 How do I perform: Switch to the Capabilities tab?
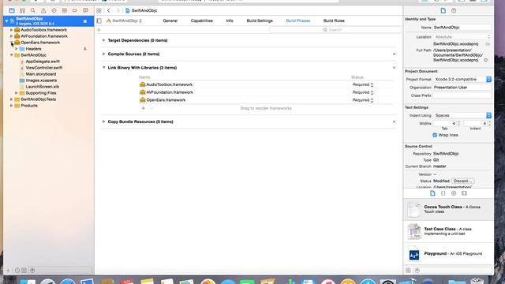(202, 21)
